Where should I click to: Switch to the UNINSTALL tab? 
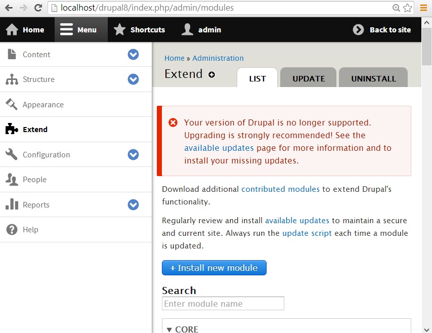[373, 78]
